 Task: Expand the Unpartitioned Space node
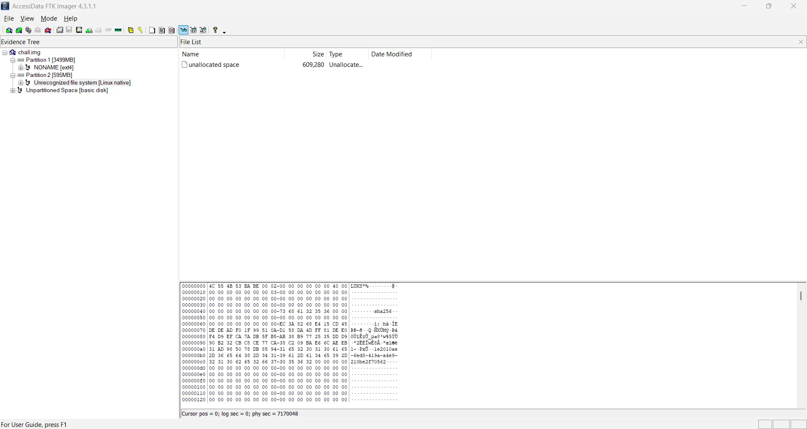tap(13, 90)
